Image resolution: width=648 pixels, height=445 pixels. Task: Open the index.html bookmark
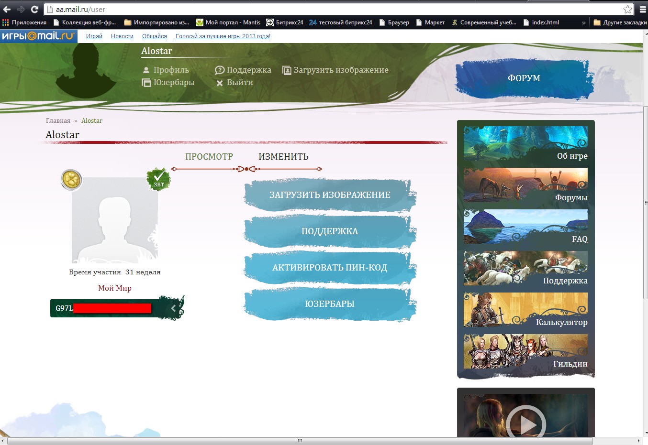pos(541,22)
